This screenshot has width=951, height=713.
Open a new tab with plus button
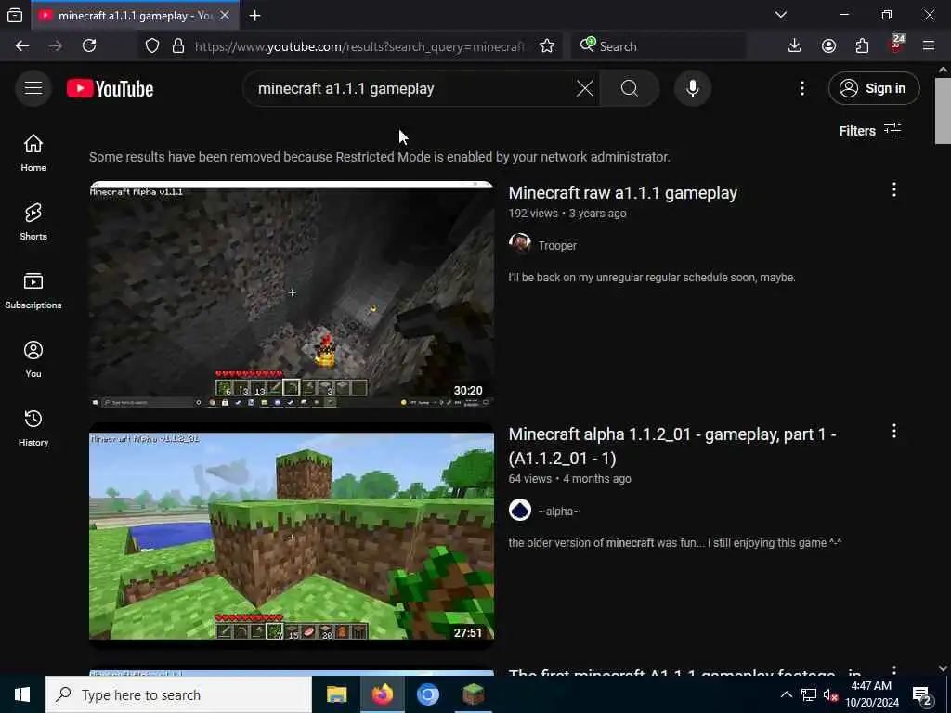click(x=254, y=16)
